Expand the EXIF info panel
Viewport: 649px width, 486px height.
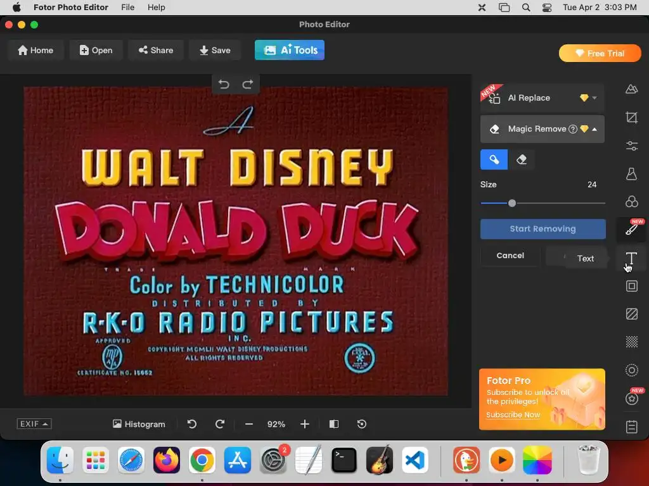coord(34,423)
